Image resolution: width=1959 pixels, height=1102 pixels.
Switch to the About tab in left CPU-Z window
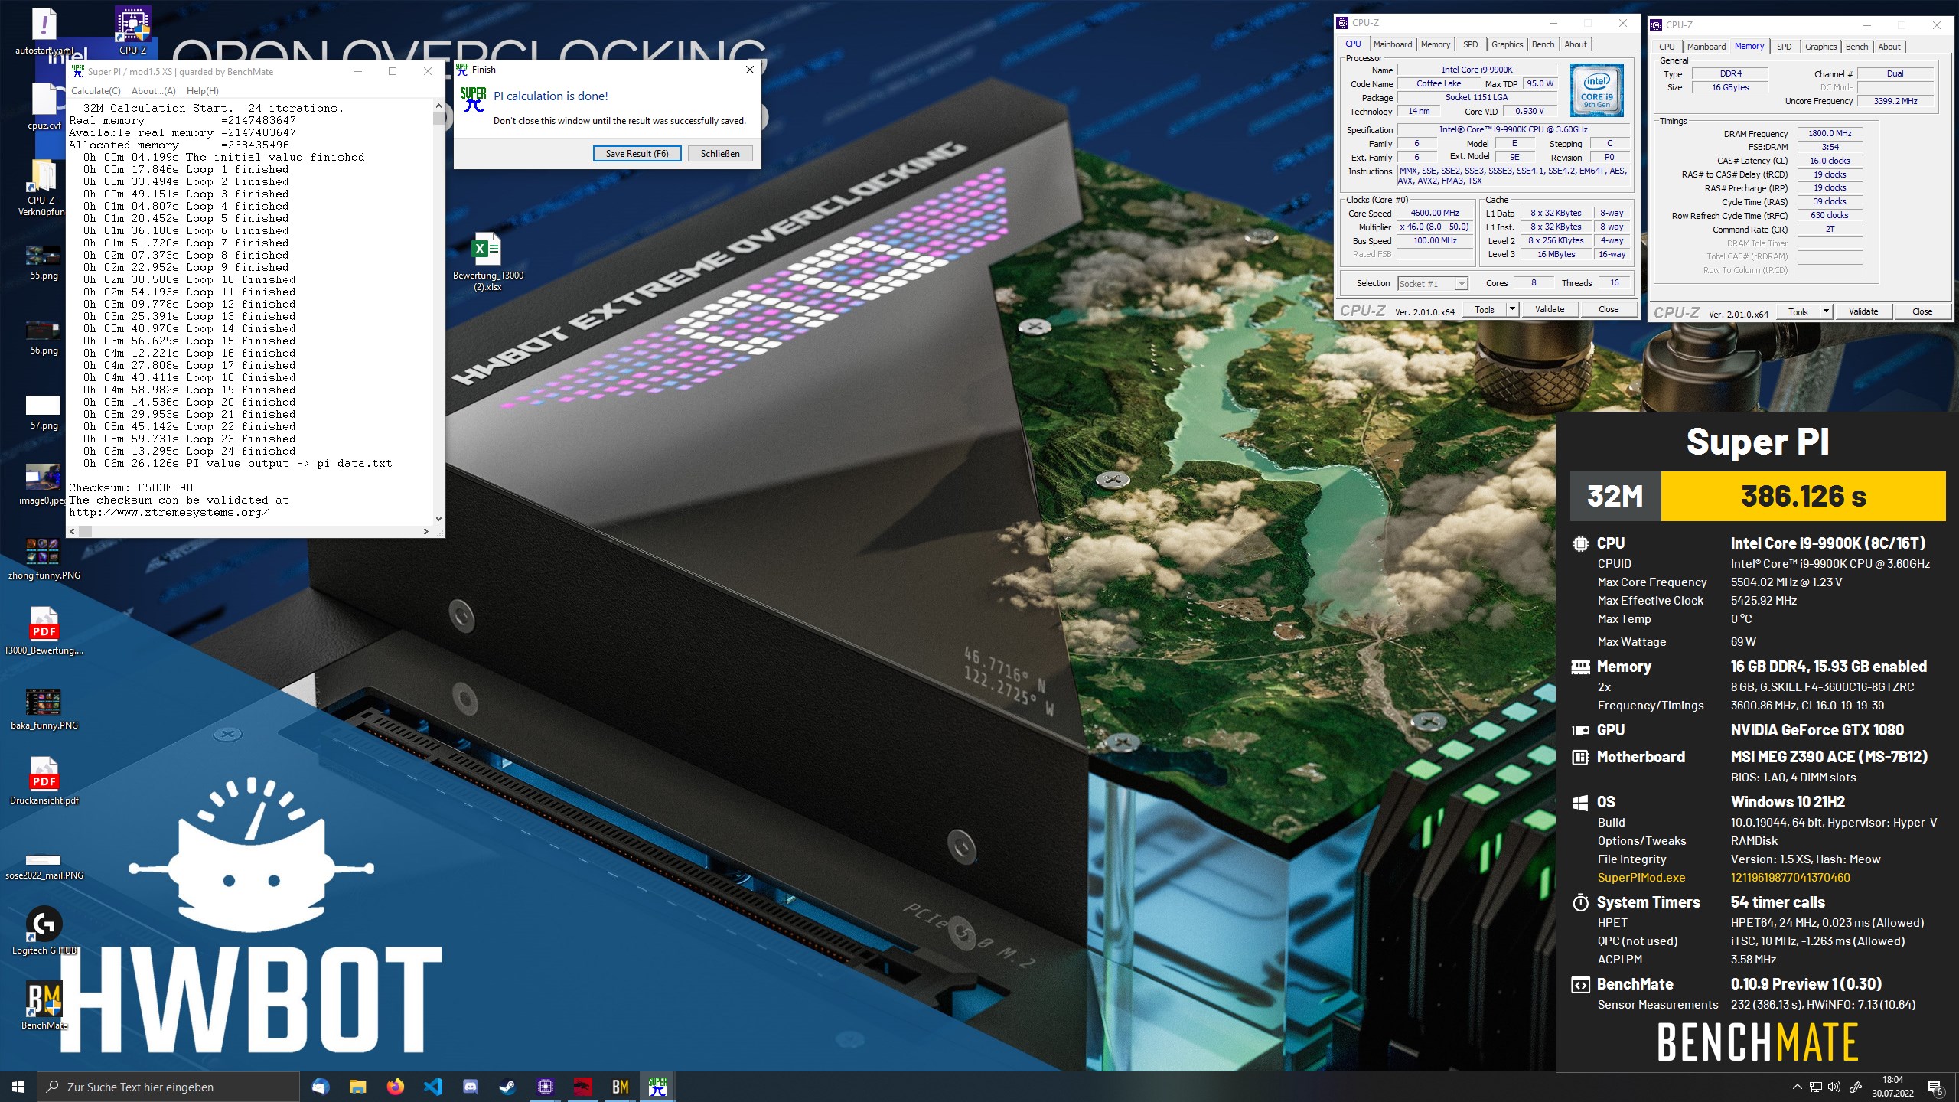coord(1575,44)
